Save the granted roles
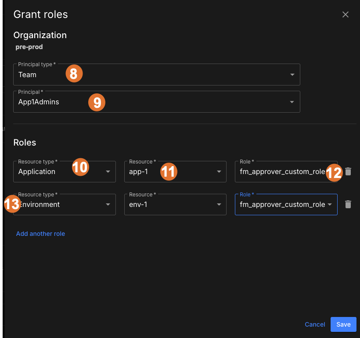Image resolution: width=360 pixels, height=338 pixels. [x=343, y=324]
